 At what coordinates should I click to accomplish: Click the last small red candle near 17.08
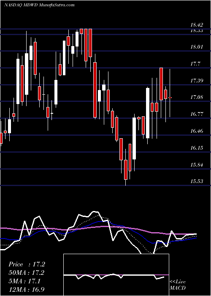pos(170,98)
